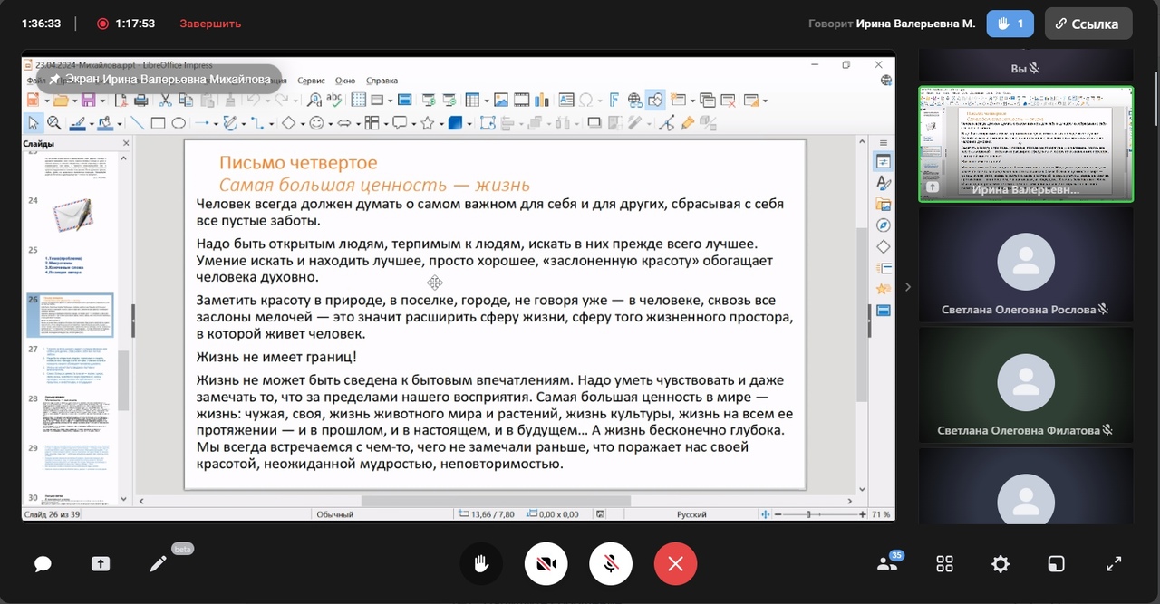Click Insert Fontwork Text icon
The width and height of the screenshot is (1160, 604).
tap(614, 101)
